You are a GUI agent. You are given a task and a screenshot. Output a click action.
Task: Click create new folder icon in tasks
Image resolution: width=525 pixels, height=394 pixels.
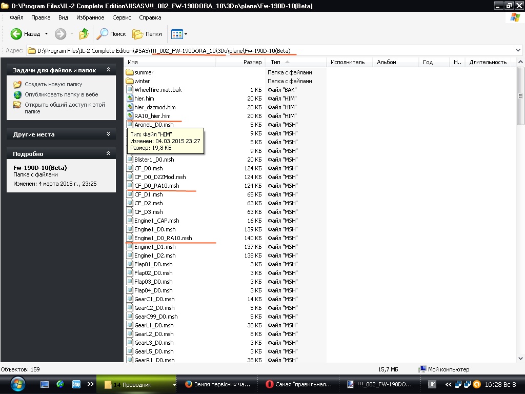pos(17,85)
